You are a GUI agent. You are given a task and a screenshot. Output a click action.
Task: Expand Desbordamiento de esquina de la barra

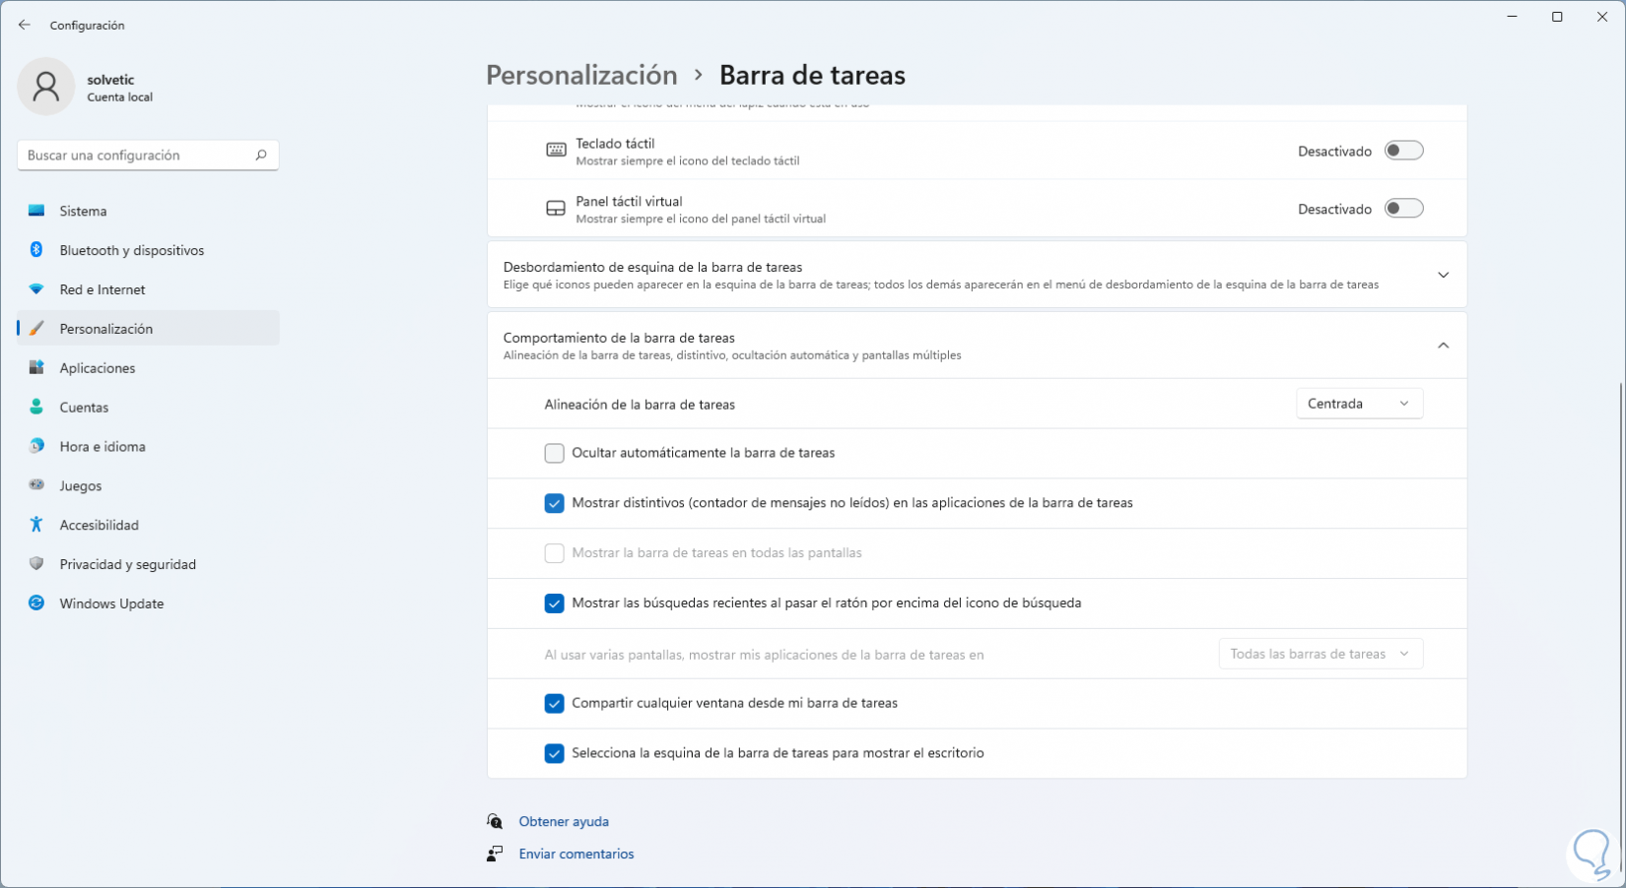point(1443,275)
